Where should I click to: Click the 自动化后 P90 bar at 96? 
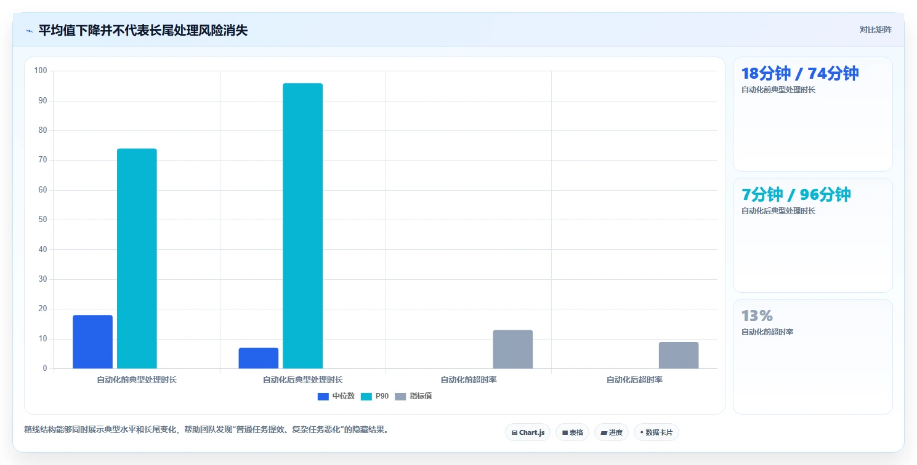pos(302,226)
